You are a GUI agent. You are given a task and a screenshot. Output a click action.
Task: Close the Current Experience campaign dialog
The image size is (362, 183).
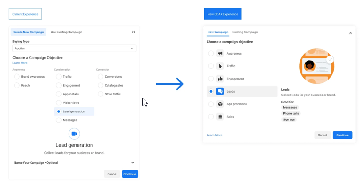[x=133, y=32]
